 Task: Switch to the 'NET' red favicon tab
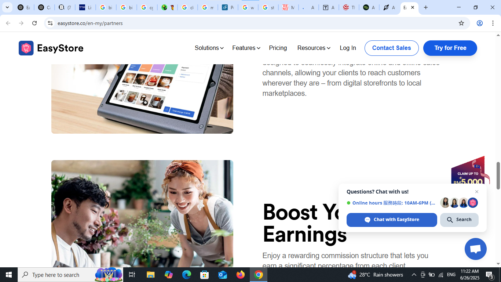[289, 7]
